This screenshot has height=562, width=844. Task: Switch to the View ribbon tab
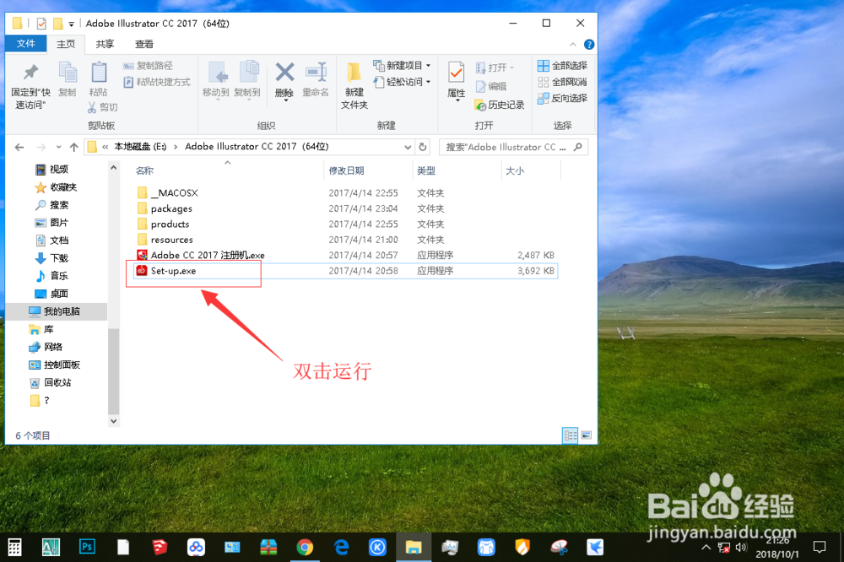point(143,44)
